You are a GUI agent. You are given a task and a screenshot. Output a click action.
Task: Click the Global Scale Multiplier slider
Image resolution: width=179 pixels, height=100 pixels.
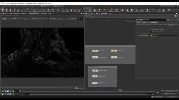coord(168,36)
